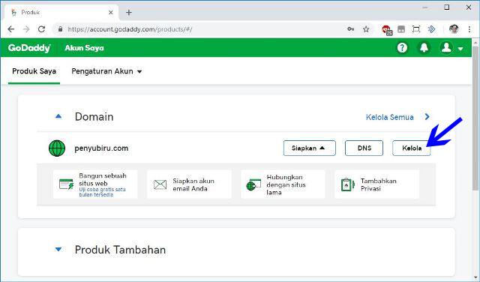Screen dimensions: 480x282
Task: Click the GoDaddy logo
Action: (29, 48)
